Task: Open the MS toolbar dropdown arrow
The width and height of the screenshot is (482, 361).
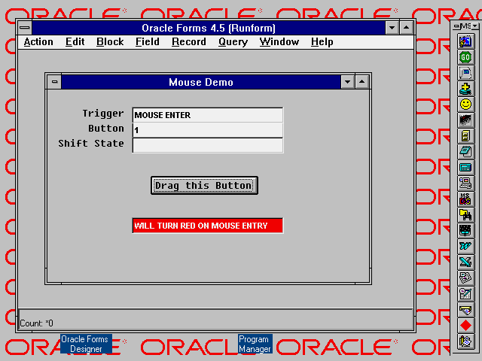Action: [x=474, y=26]
